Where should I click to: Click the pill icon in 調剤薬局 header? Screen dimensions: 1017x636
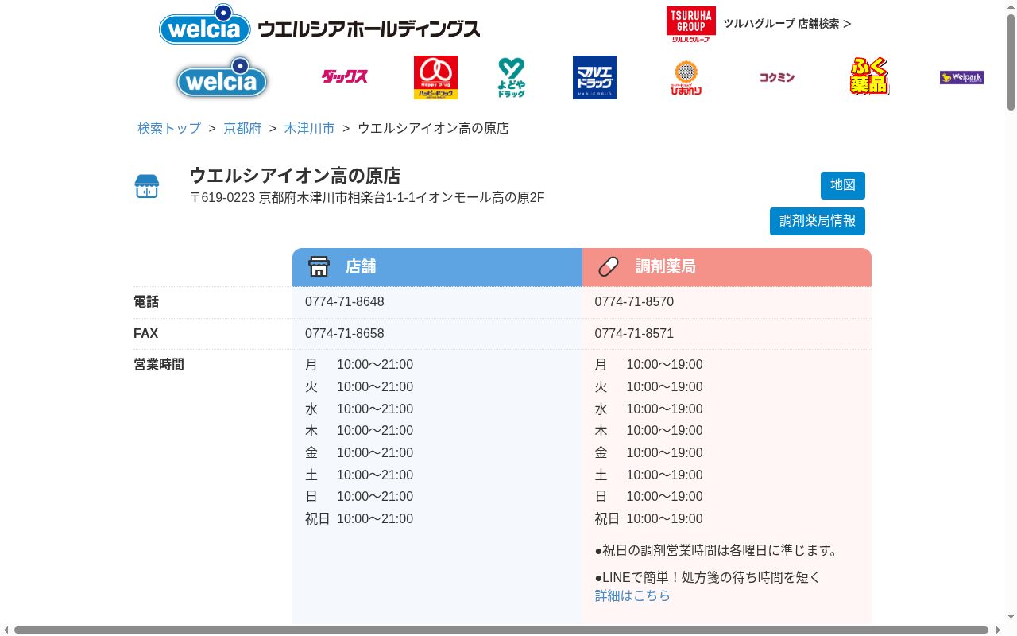pos(609,266)
